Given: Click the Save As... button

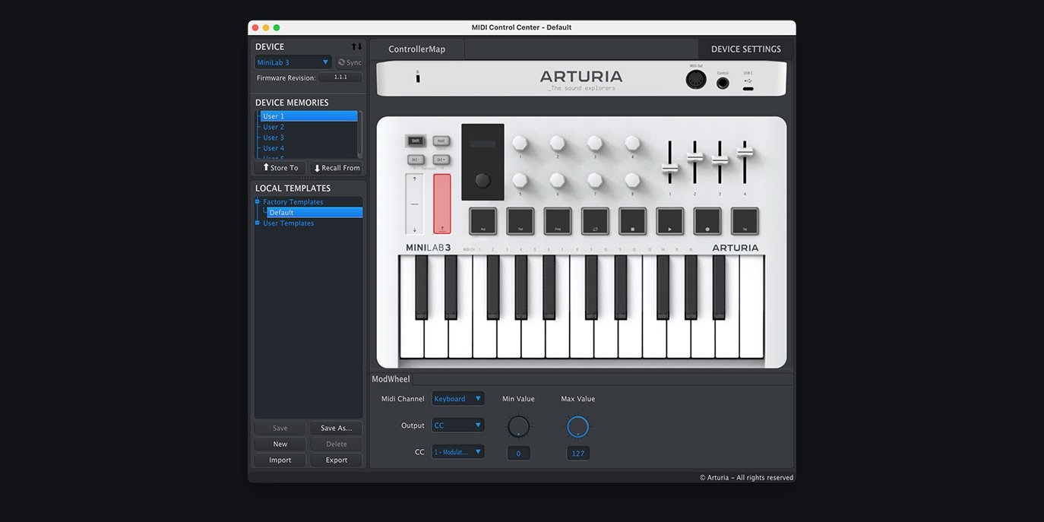Looking at the screenshot, I should (337, 429).
